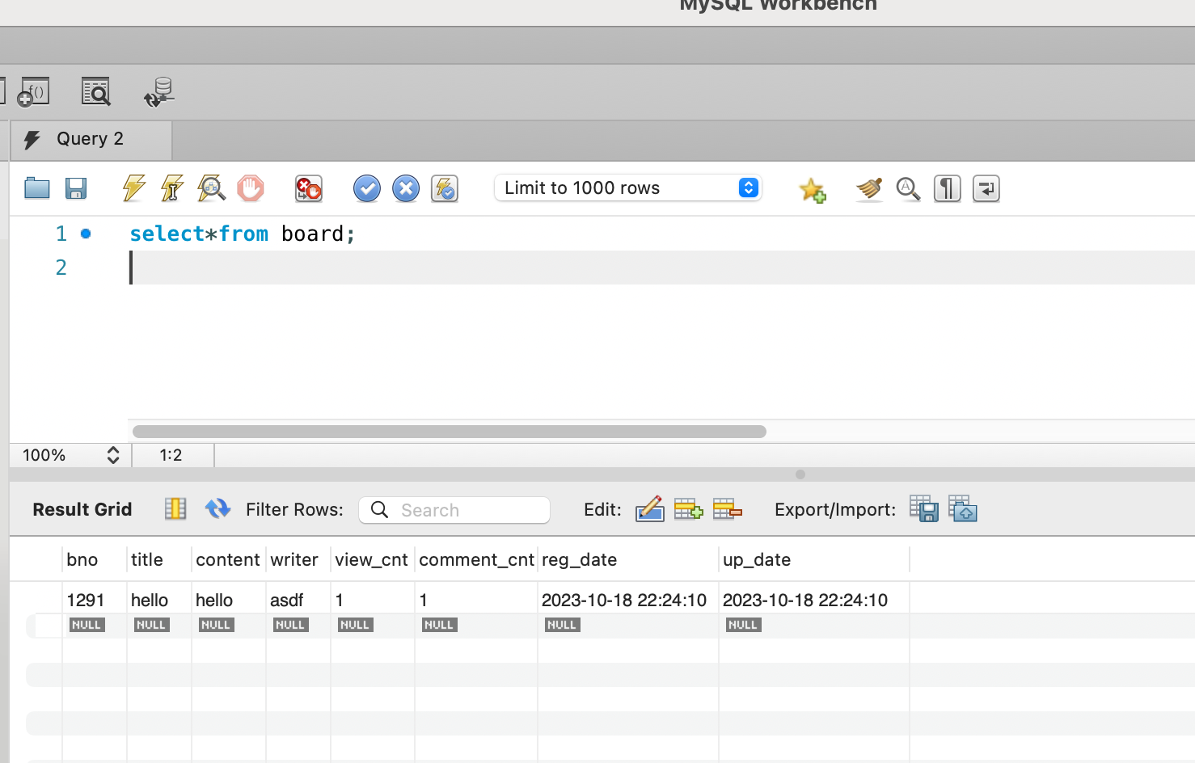
Task: Execute statement under cursor lightning icon
Action: (x=172, y=188)
